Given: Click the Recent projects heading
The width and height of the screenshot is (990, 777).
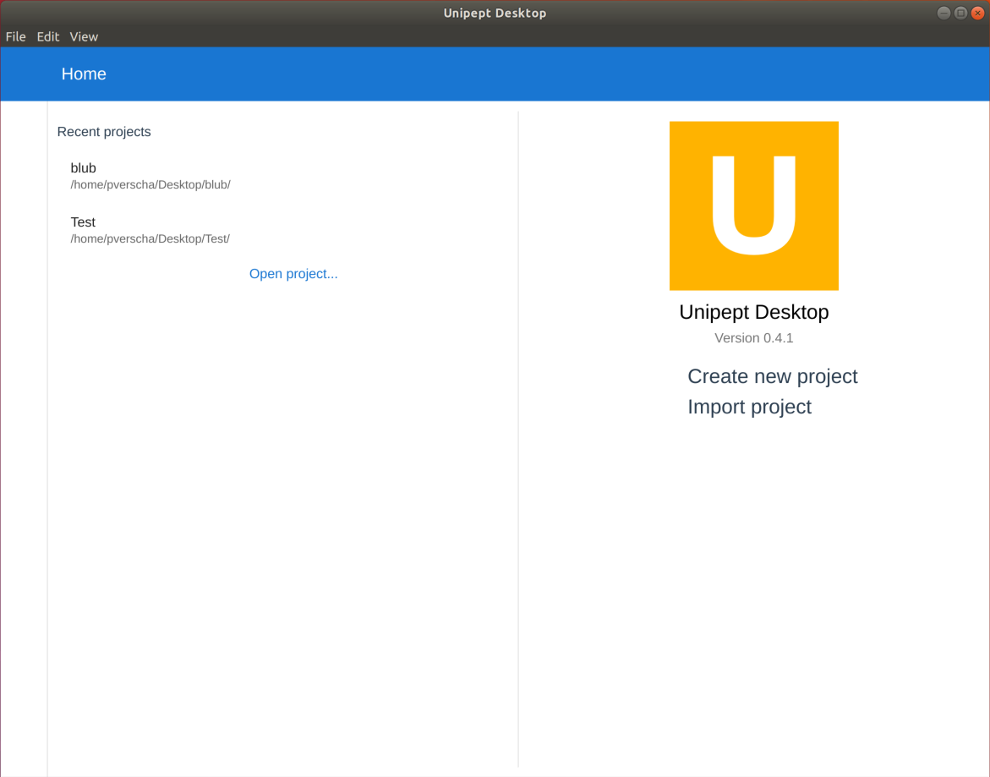Looking at the screenshot, I should 104,132.
